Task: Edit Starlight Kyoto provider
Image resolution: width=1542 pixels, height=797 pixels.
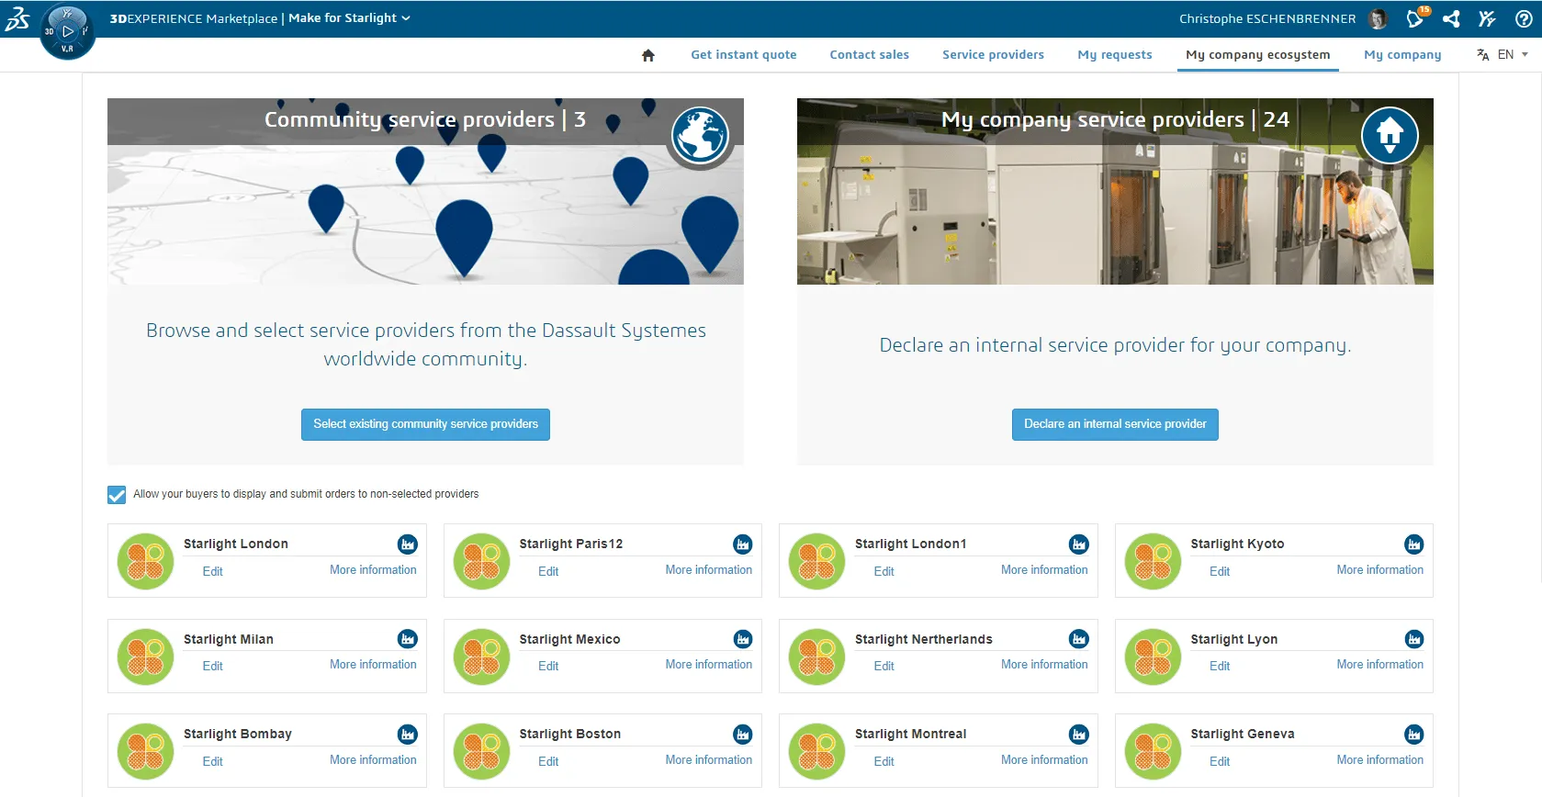Action: tap(1220, 571)
